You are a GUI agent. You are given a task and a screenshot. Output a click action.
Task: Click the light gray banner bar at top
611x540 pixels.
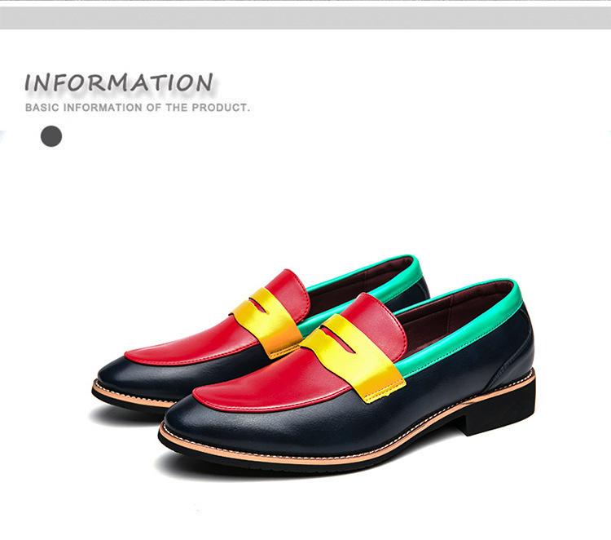tap(305, 18)
